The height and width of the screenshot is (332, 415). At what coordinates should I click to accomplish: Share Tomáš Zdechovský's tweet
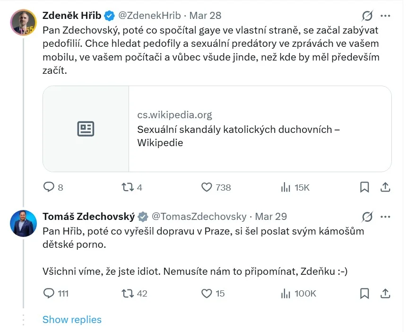pos(385,293)
